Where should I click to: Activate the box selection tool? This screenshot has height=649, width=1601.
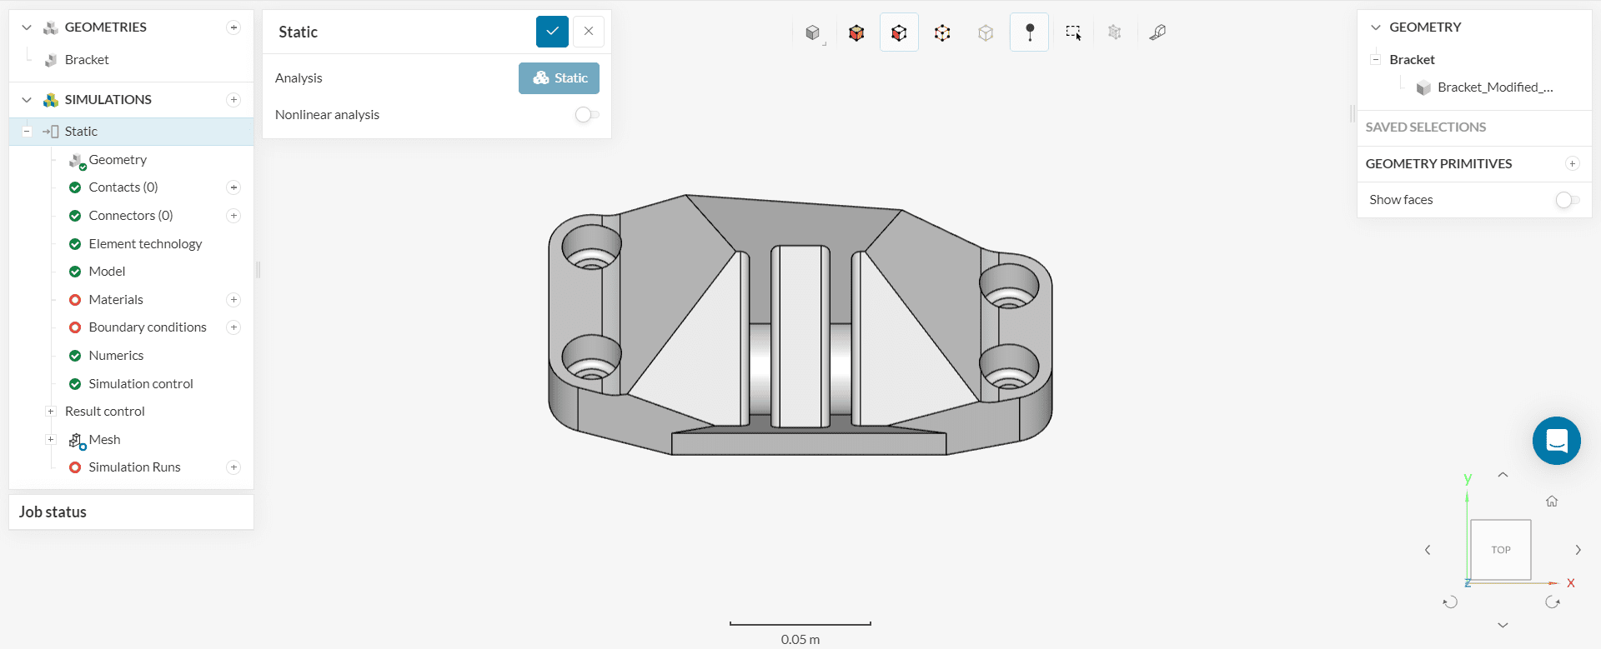(1072, 32)
